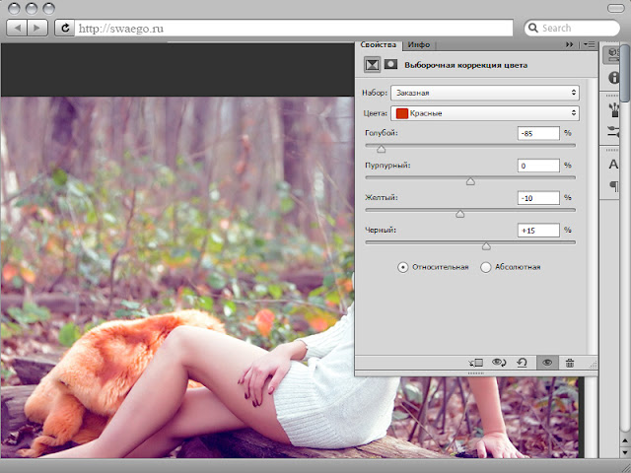Click the Выборочная коррекция цвета title
This screenshot has width=631, height=473.
point(465,65)
